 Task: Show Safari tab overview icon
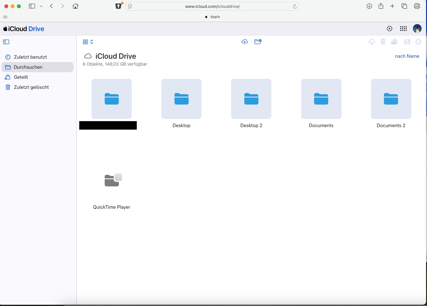404,6
